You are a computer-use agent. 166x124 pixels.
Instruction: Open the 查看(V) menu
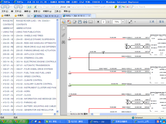37,11
